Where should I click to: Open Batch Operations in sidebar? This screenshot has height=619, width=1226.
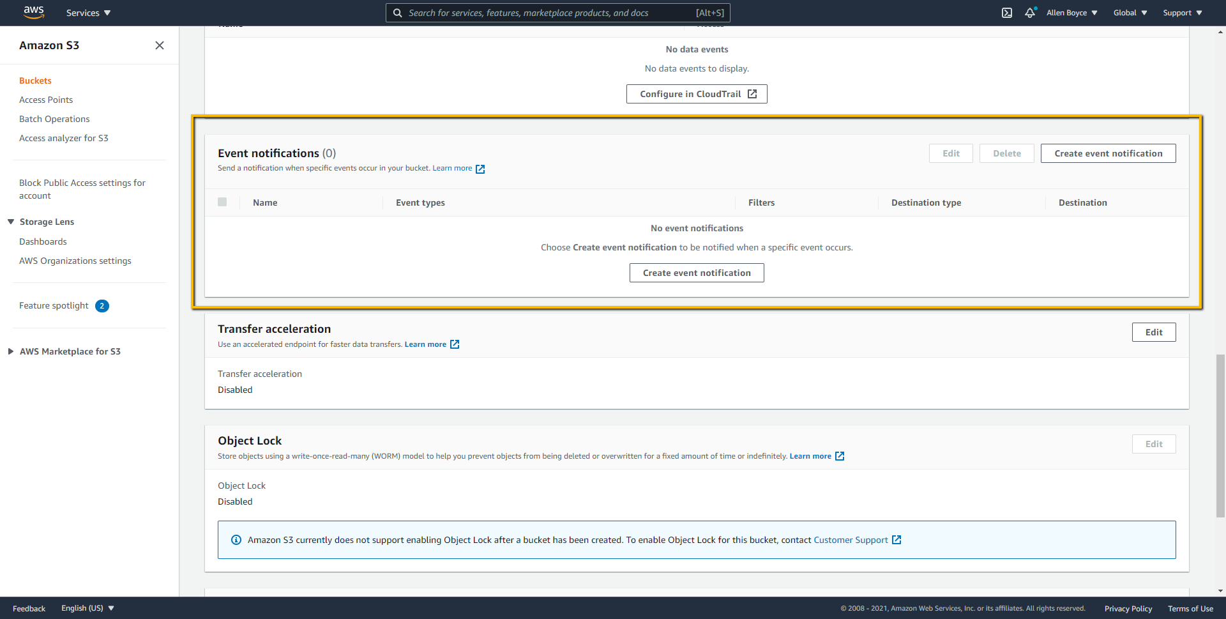pyautogui.click(x=54, y=119)
